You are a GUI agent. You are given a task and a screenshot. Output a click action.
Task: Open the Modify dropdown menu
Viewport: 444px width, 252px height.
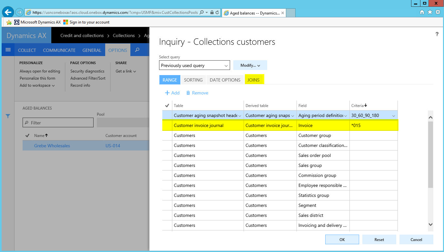click(x=250, y=65)
